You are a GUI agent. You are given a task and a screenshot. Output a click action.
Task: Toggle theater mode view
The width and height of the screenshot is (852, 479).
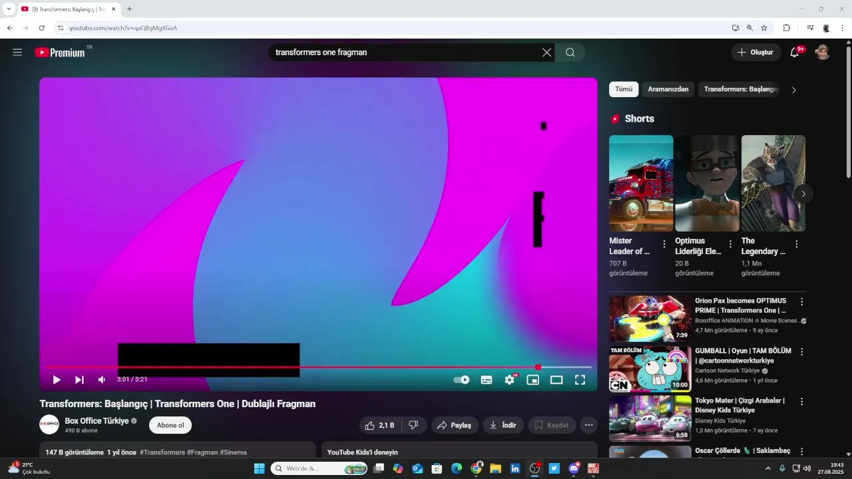(x=556, y=380)
